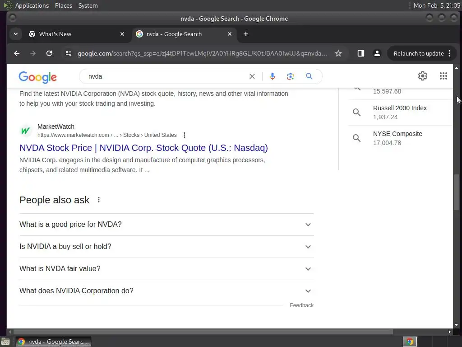Search by image with Google Lens icon
The height and width of the screenshot is (347, 462).
(291, 76)
